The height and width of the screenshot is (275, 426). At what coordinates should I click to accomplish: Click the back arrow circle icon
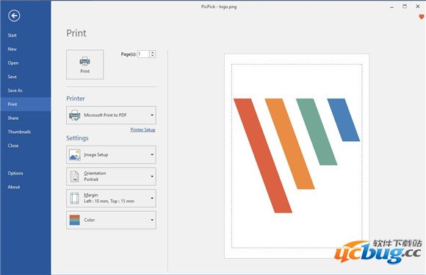(x=14, y=15)
